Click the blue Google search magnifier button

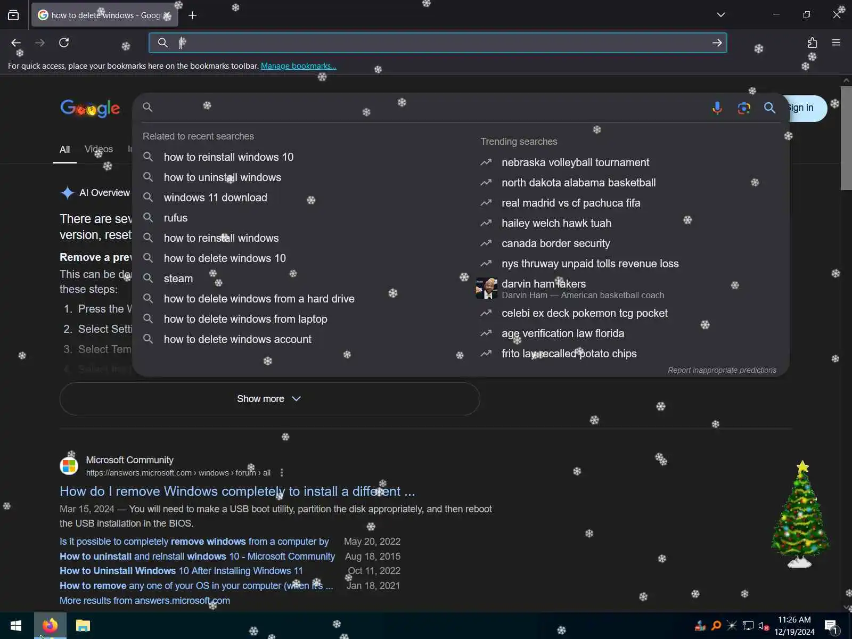tap(769, 108)
